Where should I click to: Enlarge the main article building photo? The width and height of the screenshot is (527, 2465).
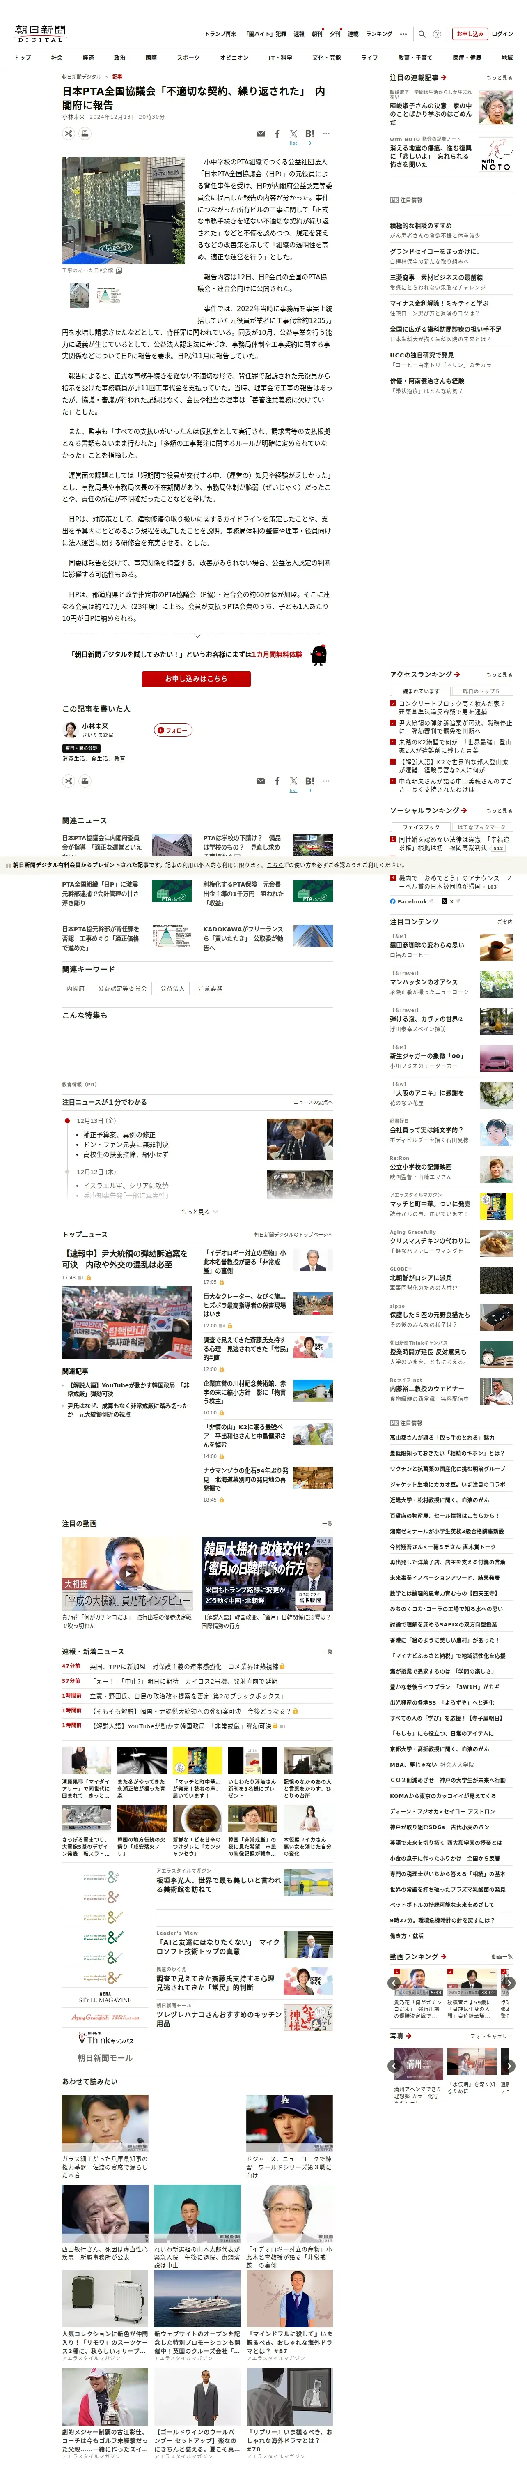pos(124,210)
